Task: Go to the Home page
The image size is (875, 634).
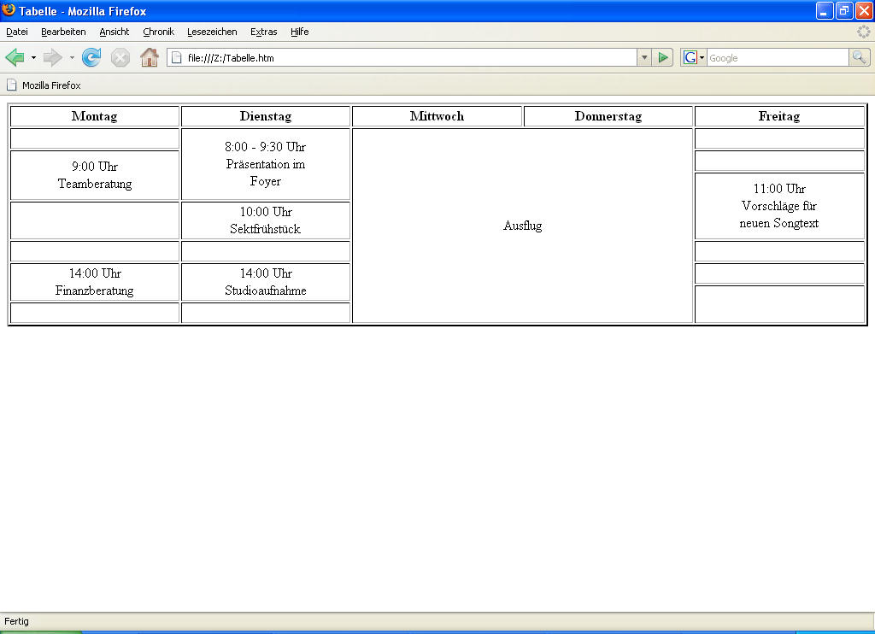Action: tap(150, 57)
